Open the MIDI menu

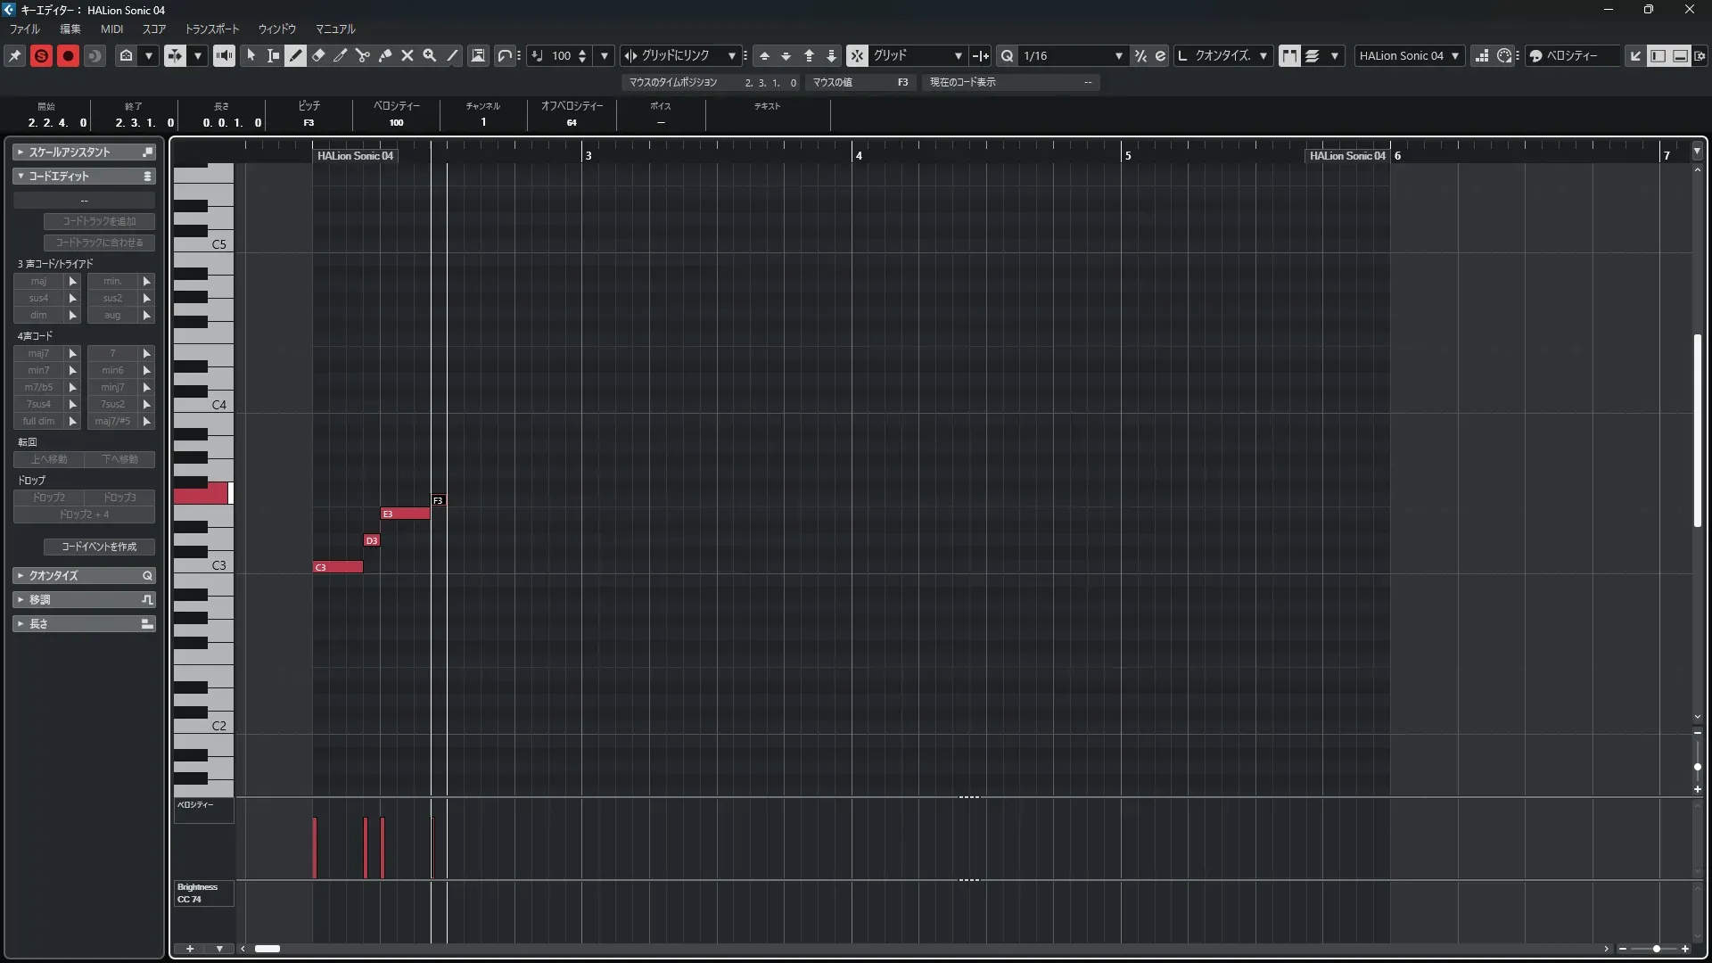tap(111, 29)
